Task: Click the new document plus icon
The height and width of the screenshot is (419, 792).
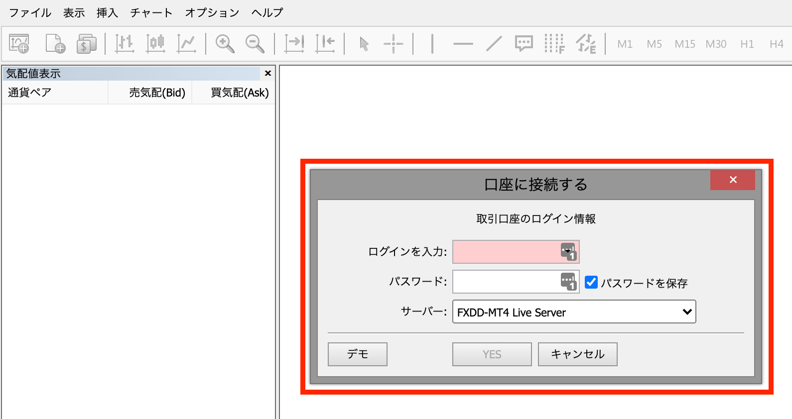Action: pyautogui.click(x=55, y=44)
